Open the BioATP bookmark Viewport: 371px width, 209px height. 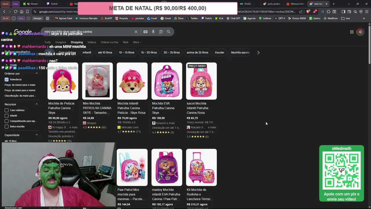[x=106, y=18]
